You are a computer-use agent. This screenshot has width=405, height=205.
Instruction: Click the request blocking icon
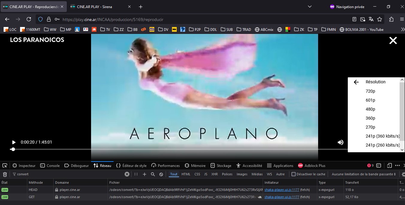pyautogui.click(x=161, y=174)
